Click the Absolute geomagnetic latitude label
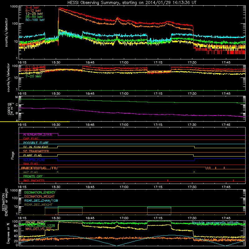249x249 pixels. pyautogui.click(x=215, y=223)
